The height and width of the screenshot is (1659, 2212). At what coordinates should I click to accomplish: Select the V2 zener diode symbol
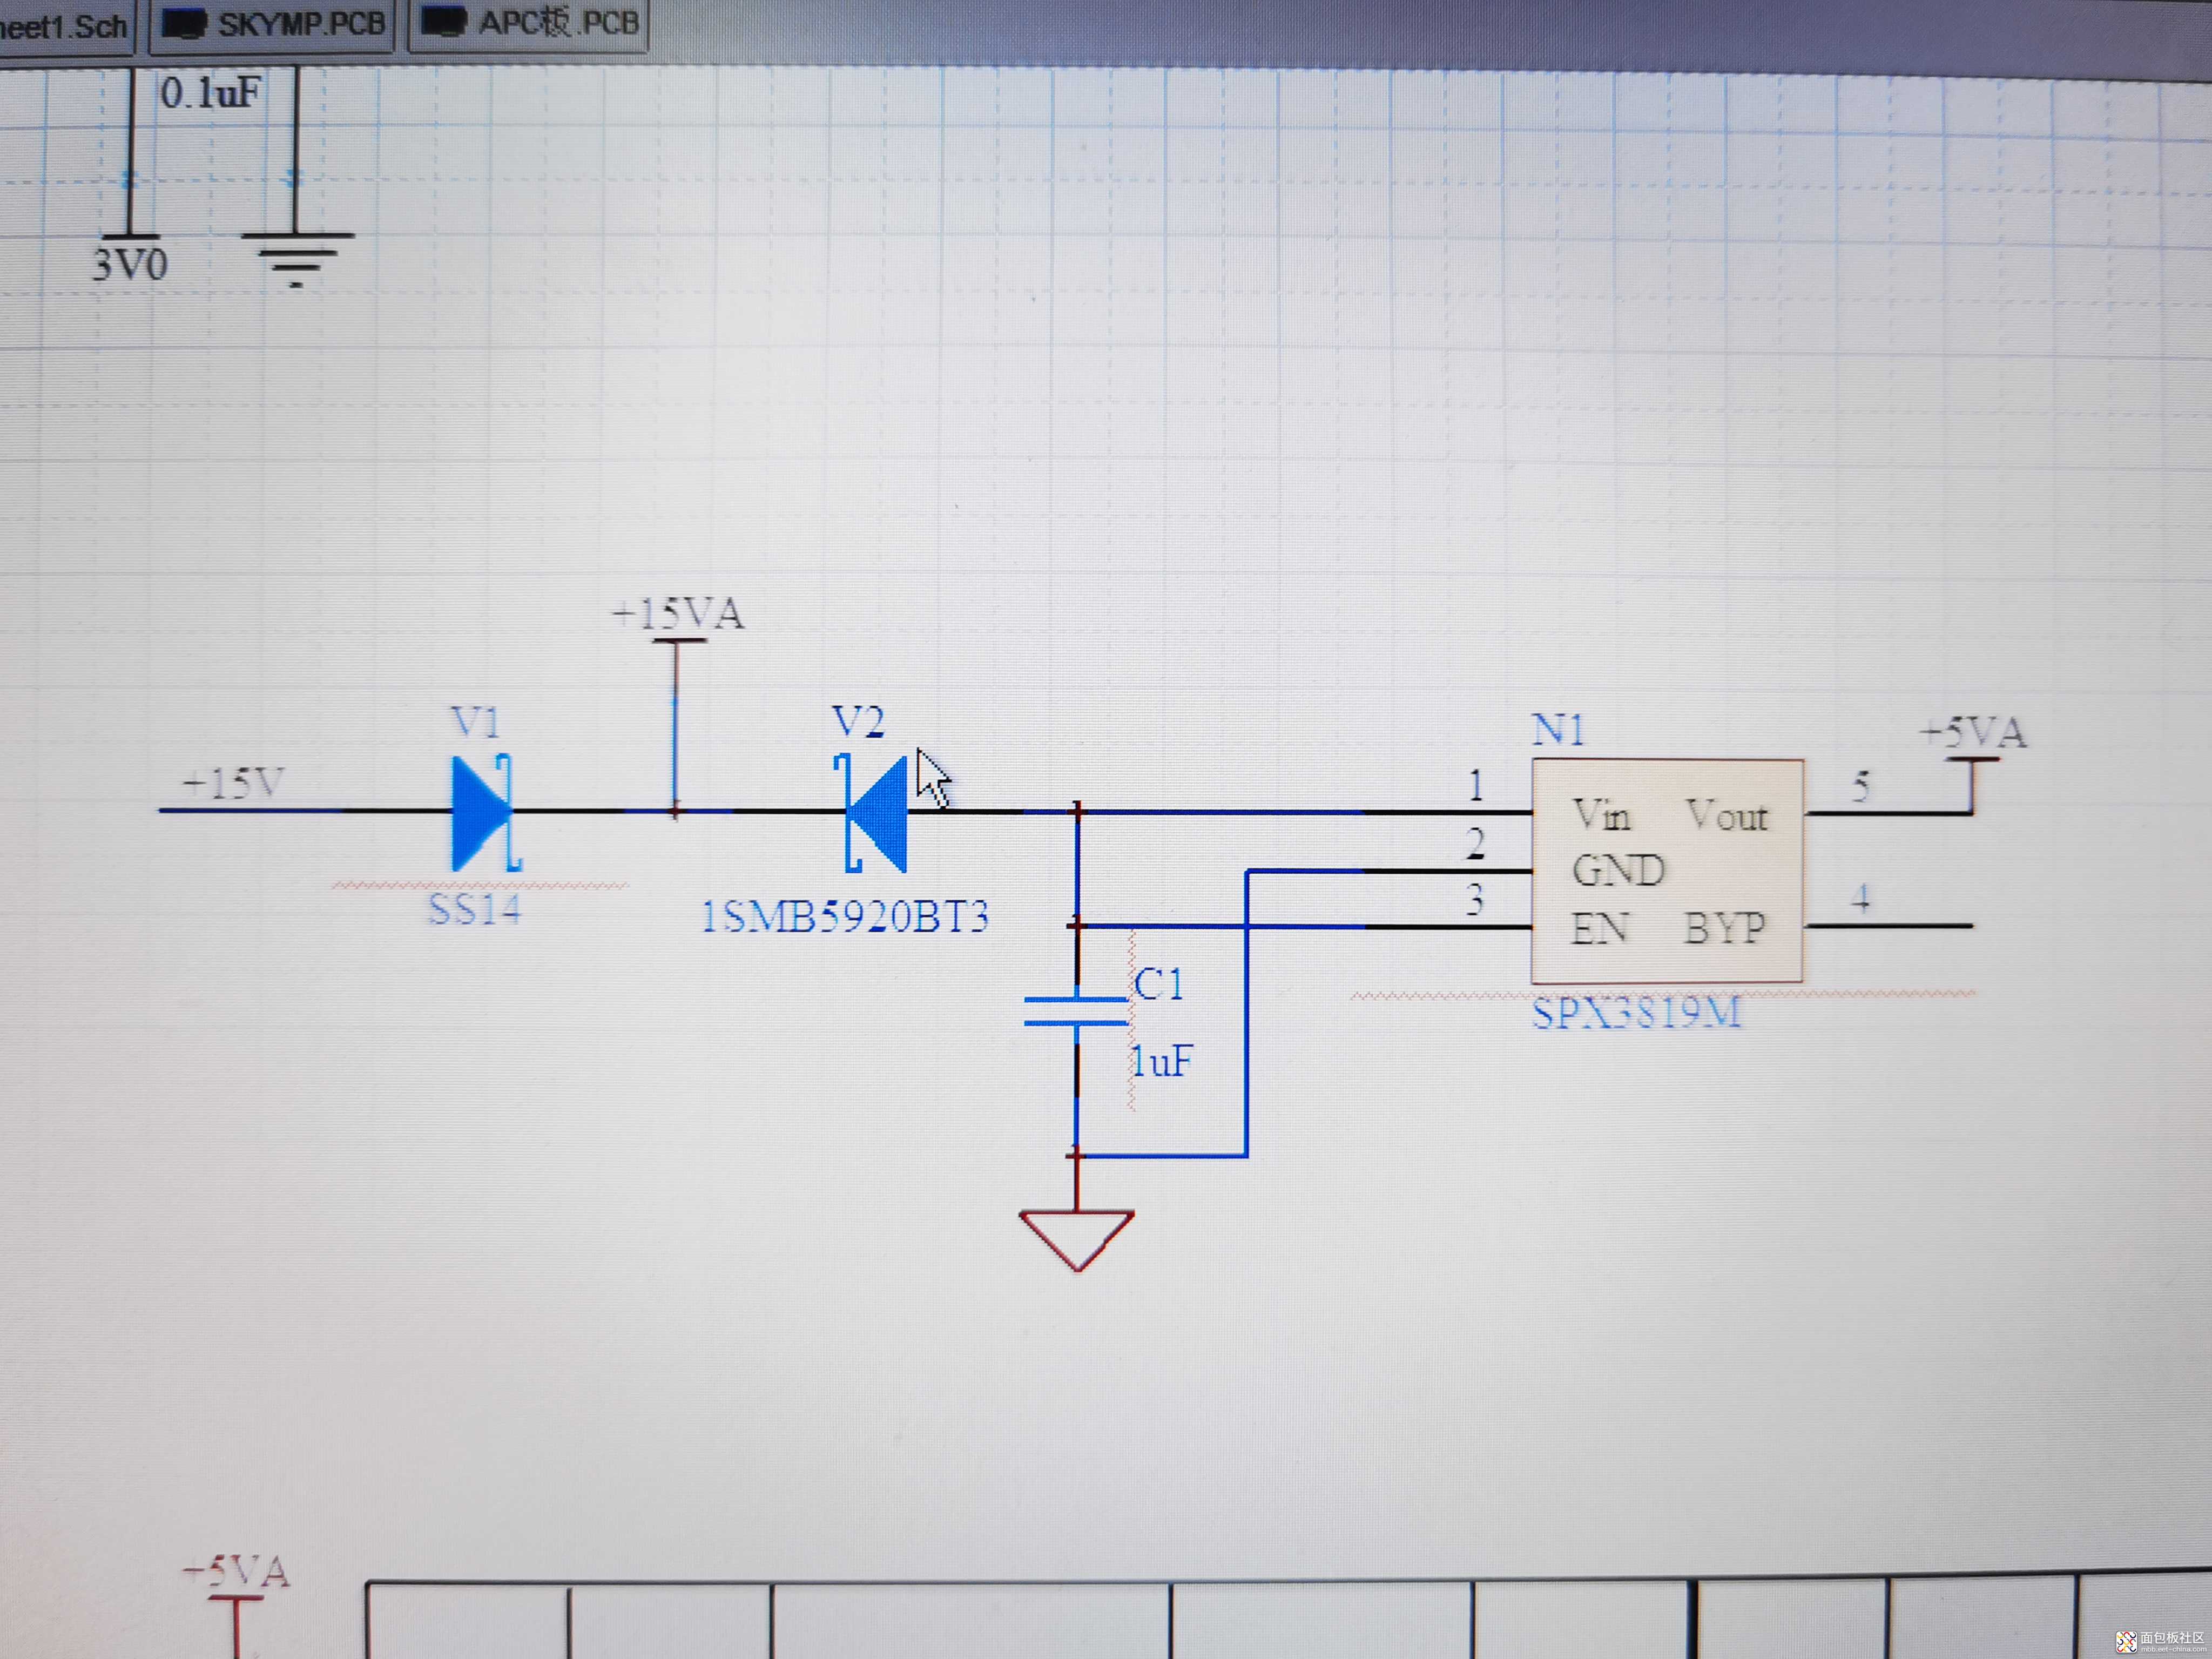(x=871, y=813)
